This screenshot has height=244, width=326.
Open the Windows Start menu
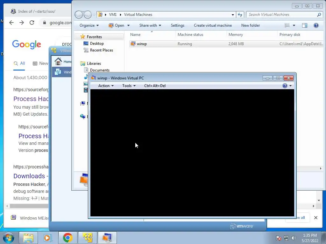(9, 238)
